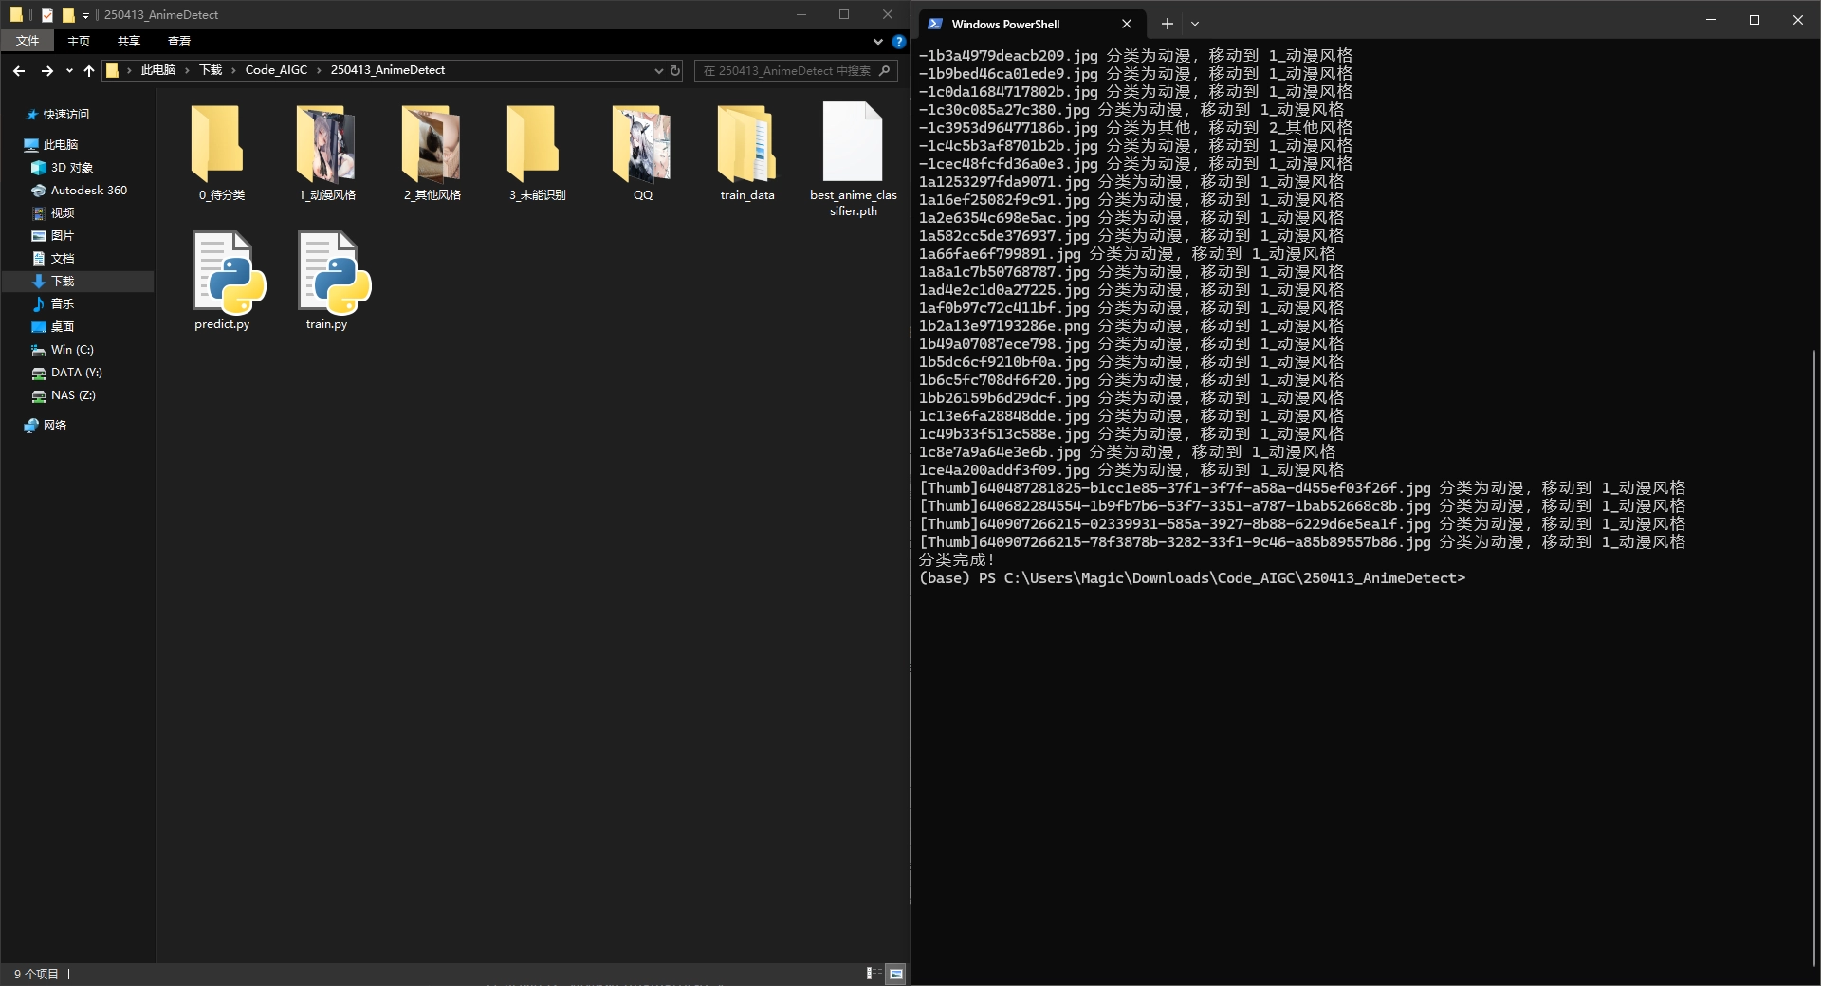Open the 0_待分类 folder
The width and height of the screenshot is (1821, 986).
click(221, 145)
